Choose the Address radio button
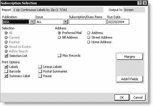The height and width of the screenshot is (107, 153). (x=89, y=33)
